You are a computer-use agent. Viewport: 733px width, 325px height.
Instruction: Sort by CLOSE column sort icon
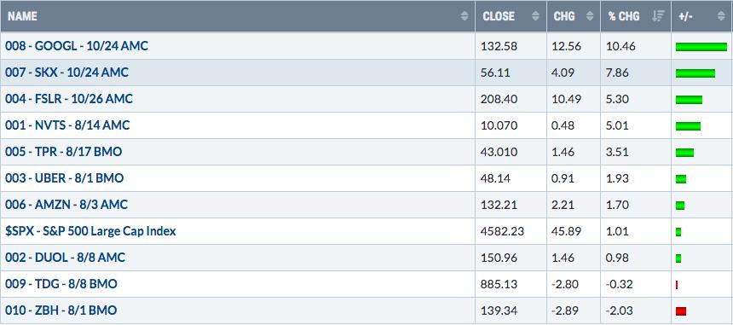535,16
